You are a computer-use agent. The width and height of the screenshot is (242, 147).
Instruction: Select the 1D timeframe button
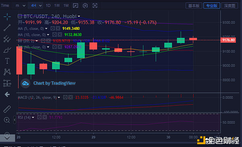click(48, 6)
